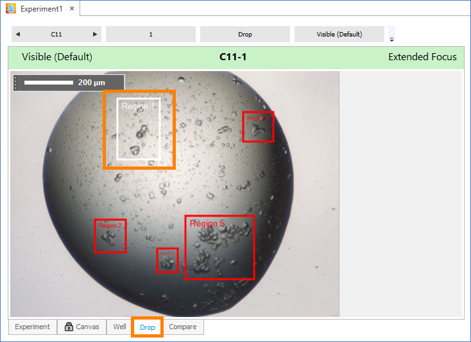Screen dimensions: 471x342
Task: Click the padlock icon on Canvas tab
Action: coord(69,327)
